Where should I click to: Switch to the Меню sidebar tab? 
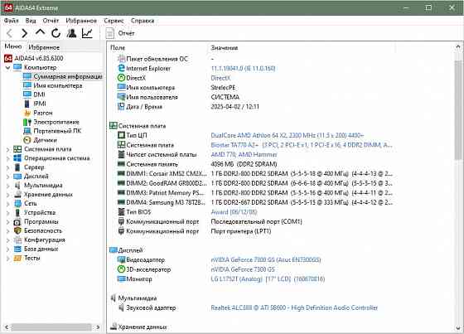13,46
